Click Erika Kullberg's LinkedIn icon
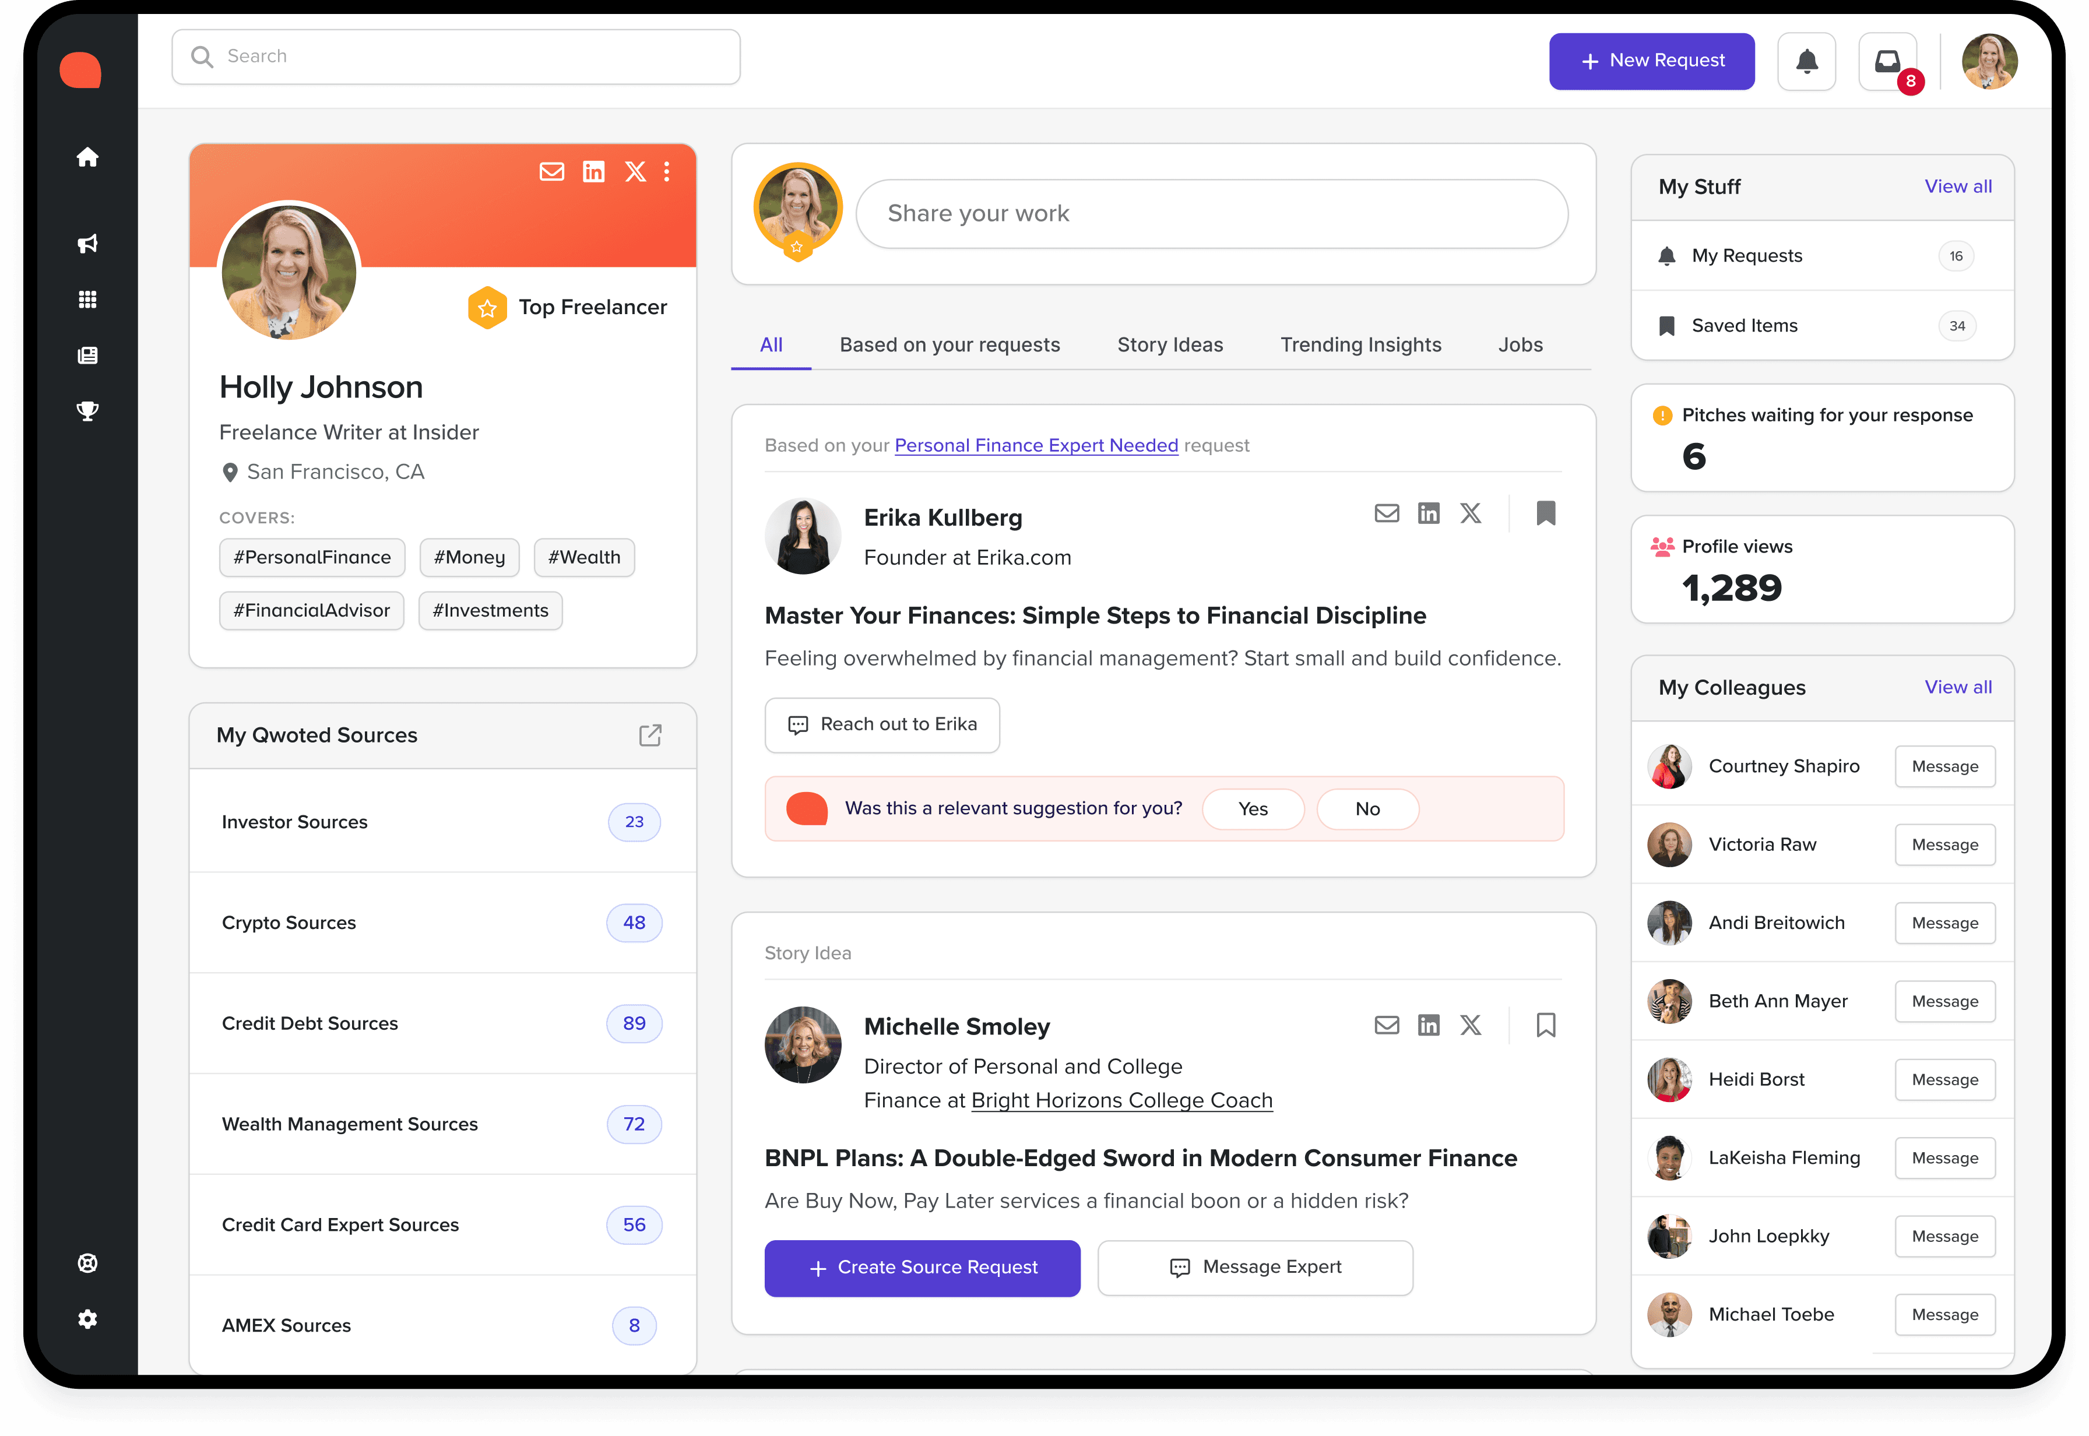Image resolution: width=2089 pixels, height=1436 pixels. click(x=1429, y=513)
